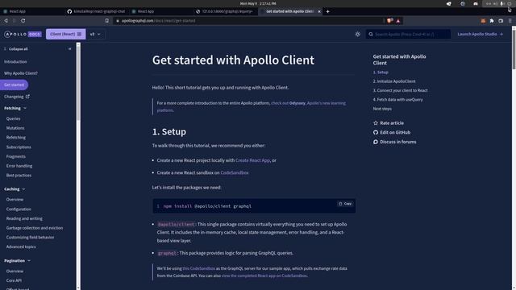The width and height of the screenshot is (516, 290).
Task: Open the Changelog external link
Action: pyautogui.click(x=17, y=97)
